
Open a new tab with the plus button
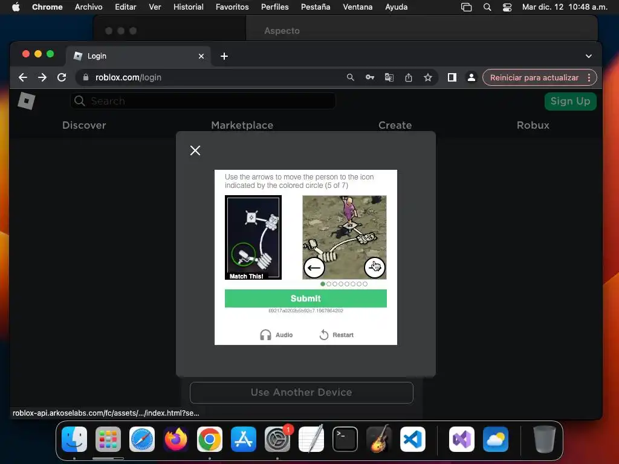224,56
